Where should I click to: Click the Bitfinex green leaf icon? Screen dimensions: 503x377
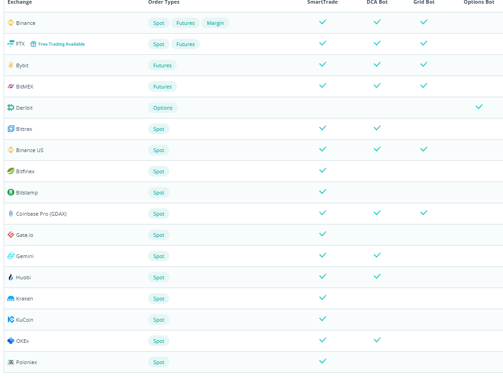(11, 171)
